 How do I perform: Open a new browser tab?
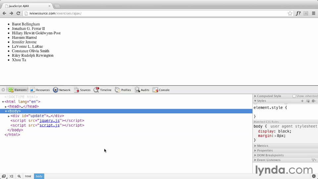click(x=57, y=6)
